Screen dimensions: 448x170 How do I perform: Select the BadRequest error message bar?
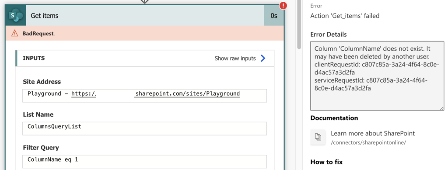click(x=145, y=33)
